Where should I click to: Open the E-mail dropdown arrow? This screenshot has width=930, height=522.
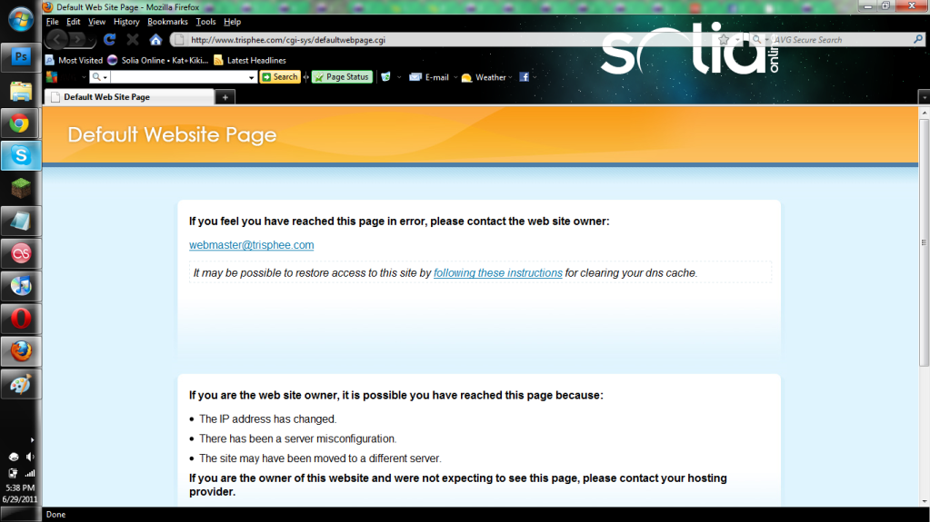455,77
